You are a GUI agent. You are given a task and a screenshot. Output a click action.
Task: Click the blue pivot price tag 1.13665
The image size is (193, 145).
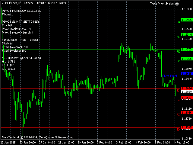187,74
